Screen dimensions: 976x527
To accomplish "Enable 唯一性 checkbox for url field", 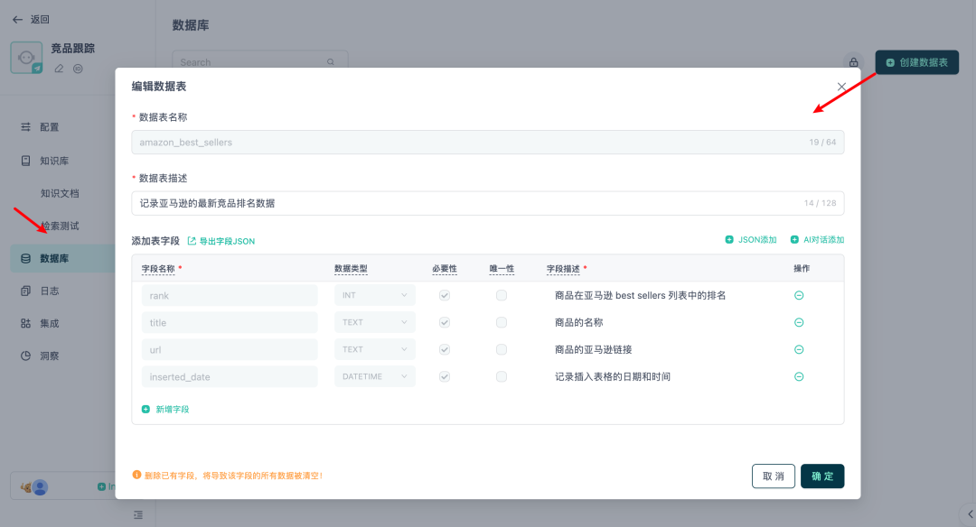I will [502, 349].
